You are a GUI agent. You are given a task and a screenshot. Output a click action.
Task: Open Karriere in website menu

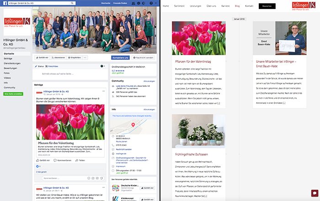point(225,6)
